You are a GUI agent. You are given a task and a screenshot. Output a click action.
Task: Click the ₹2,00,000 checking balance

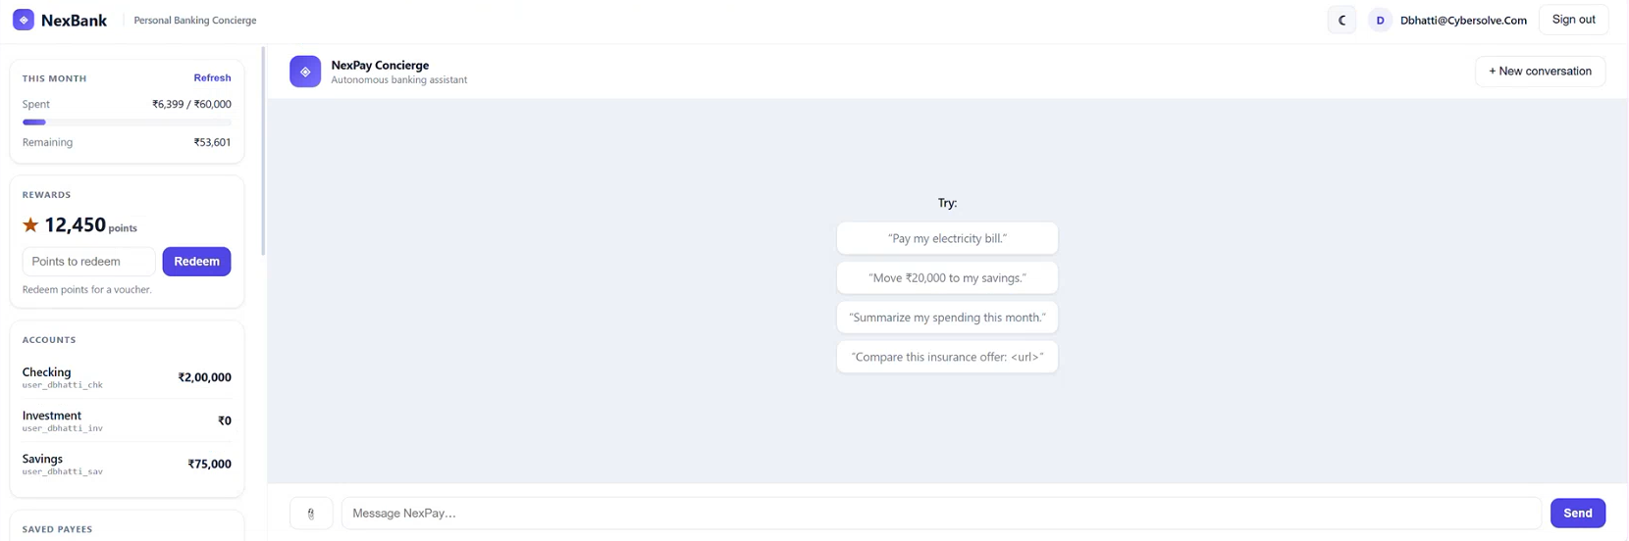coord(204,377)
